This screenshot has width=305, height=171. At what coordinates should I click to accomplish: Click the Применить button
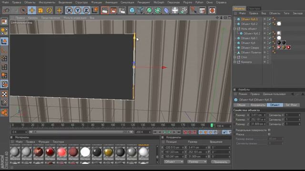[x=220, y=161]
